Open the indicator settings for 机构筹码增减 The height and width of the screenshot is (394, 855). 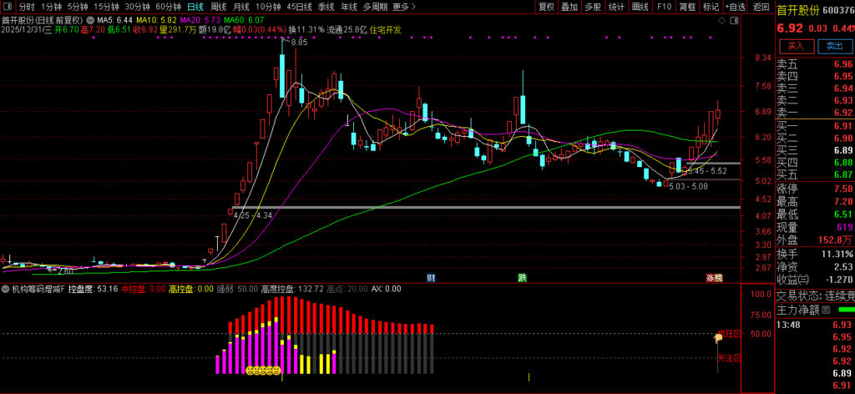tap(5, 289)
